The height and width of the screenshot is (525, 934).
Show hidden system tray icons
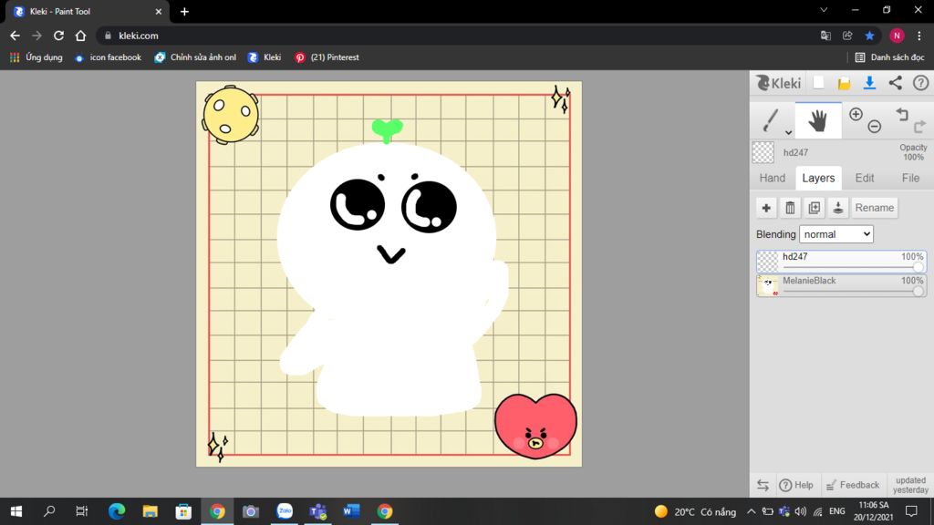(x=752, y=511)
